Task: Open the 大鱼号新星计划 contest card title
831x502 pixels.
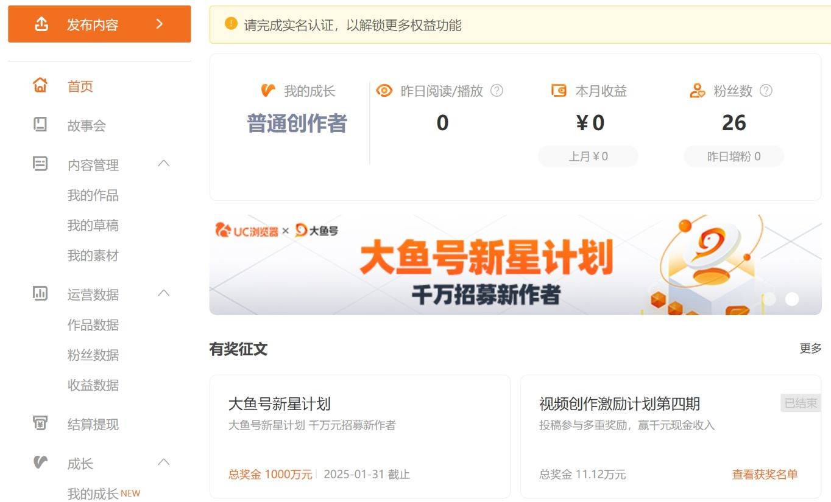Action: tap(280, 404)
